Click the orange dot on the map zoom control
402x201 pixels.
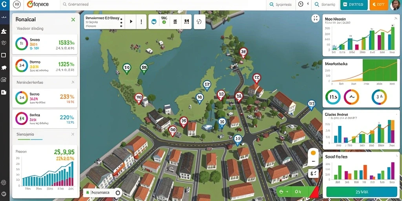pos(313,153)
